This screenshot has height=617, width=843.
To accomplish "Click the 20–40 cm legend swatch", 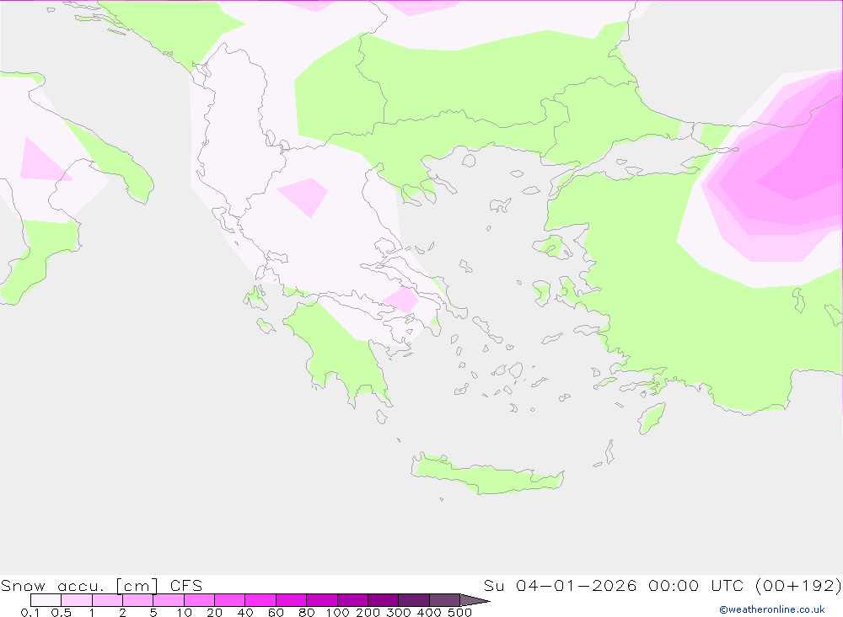I will (229, 600).
